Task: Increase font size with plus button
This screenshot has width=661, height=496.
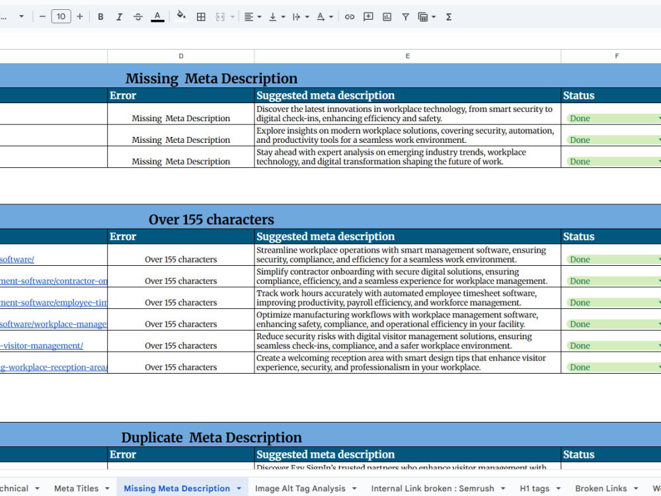Action: click(x=80, y=17)
